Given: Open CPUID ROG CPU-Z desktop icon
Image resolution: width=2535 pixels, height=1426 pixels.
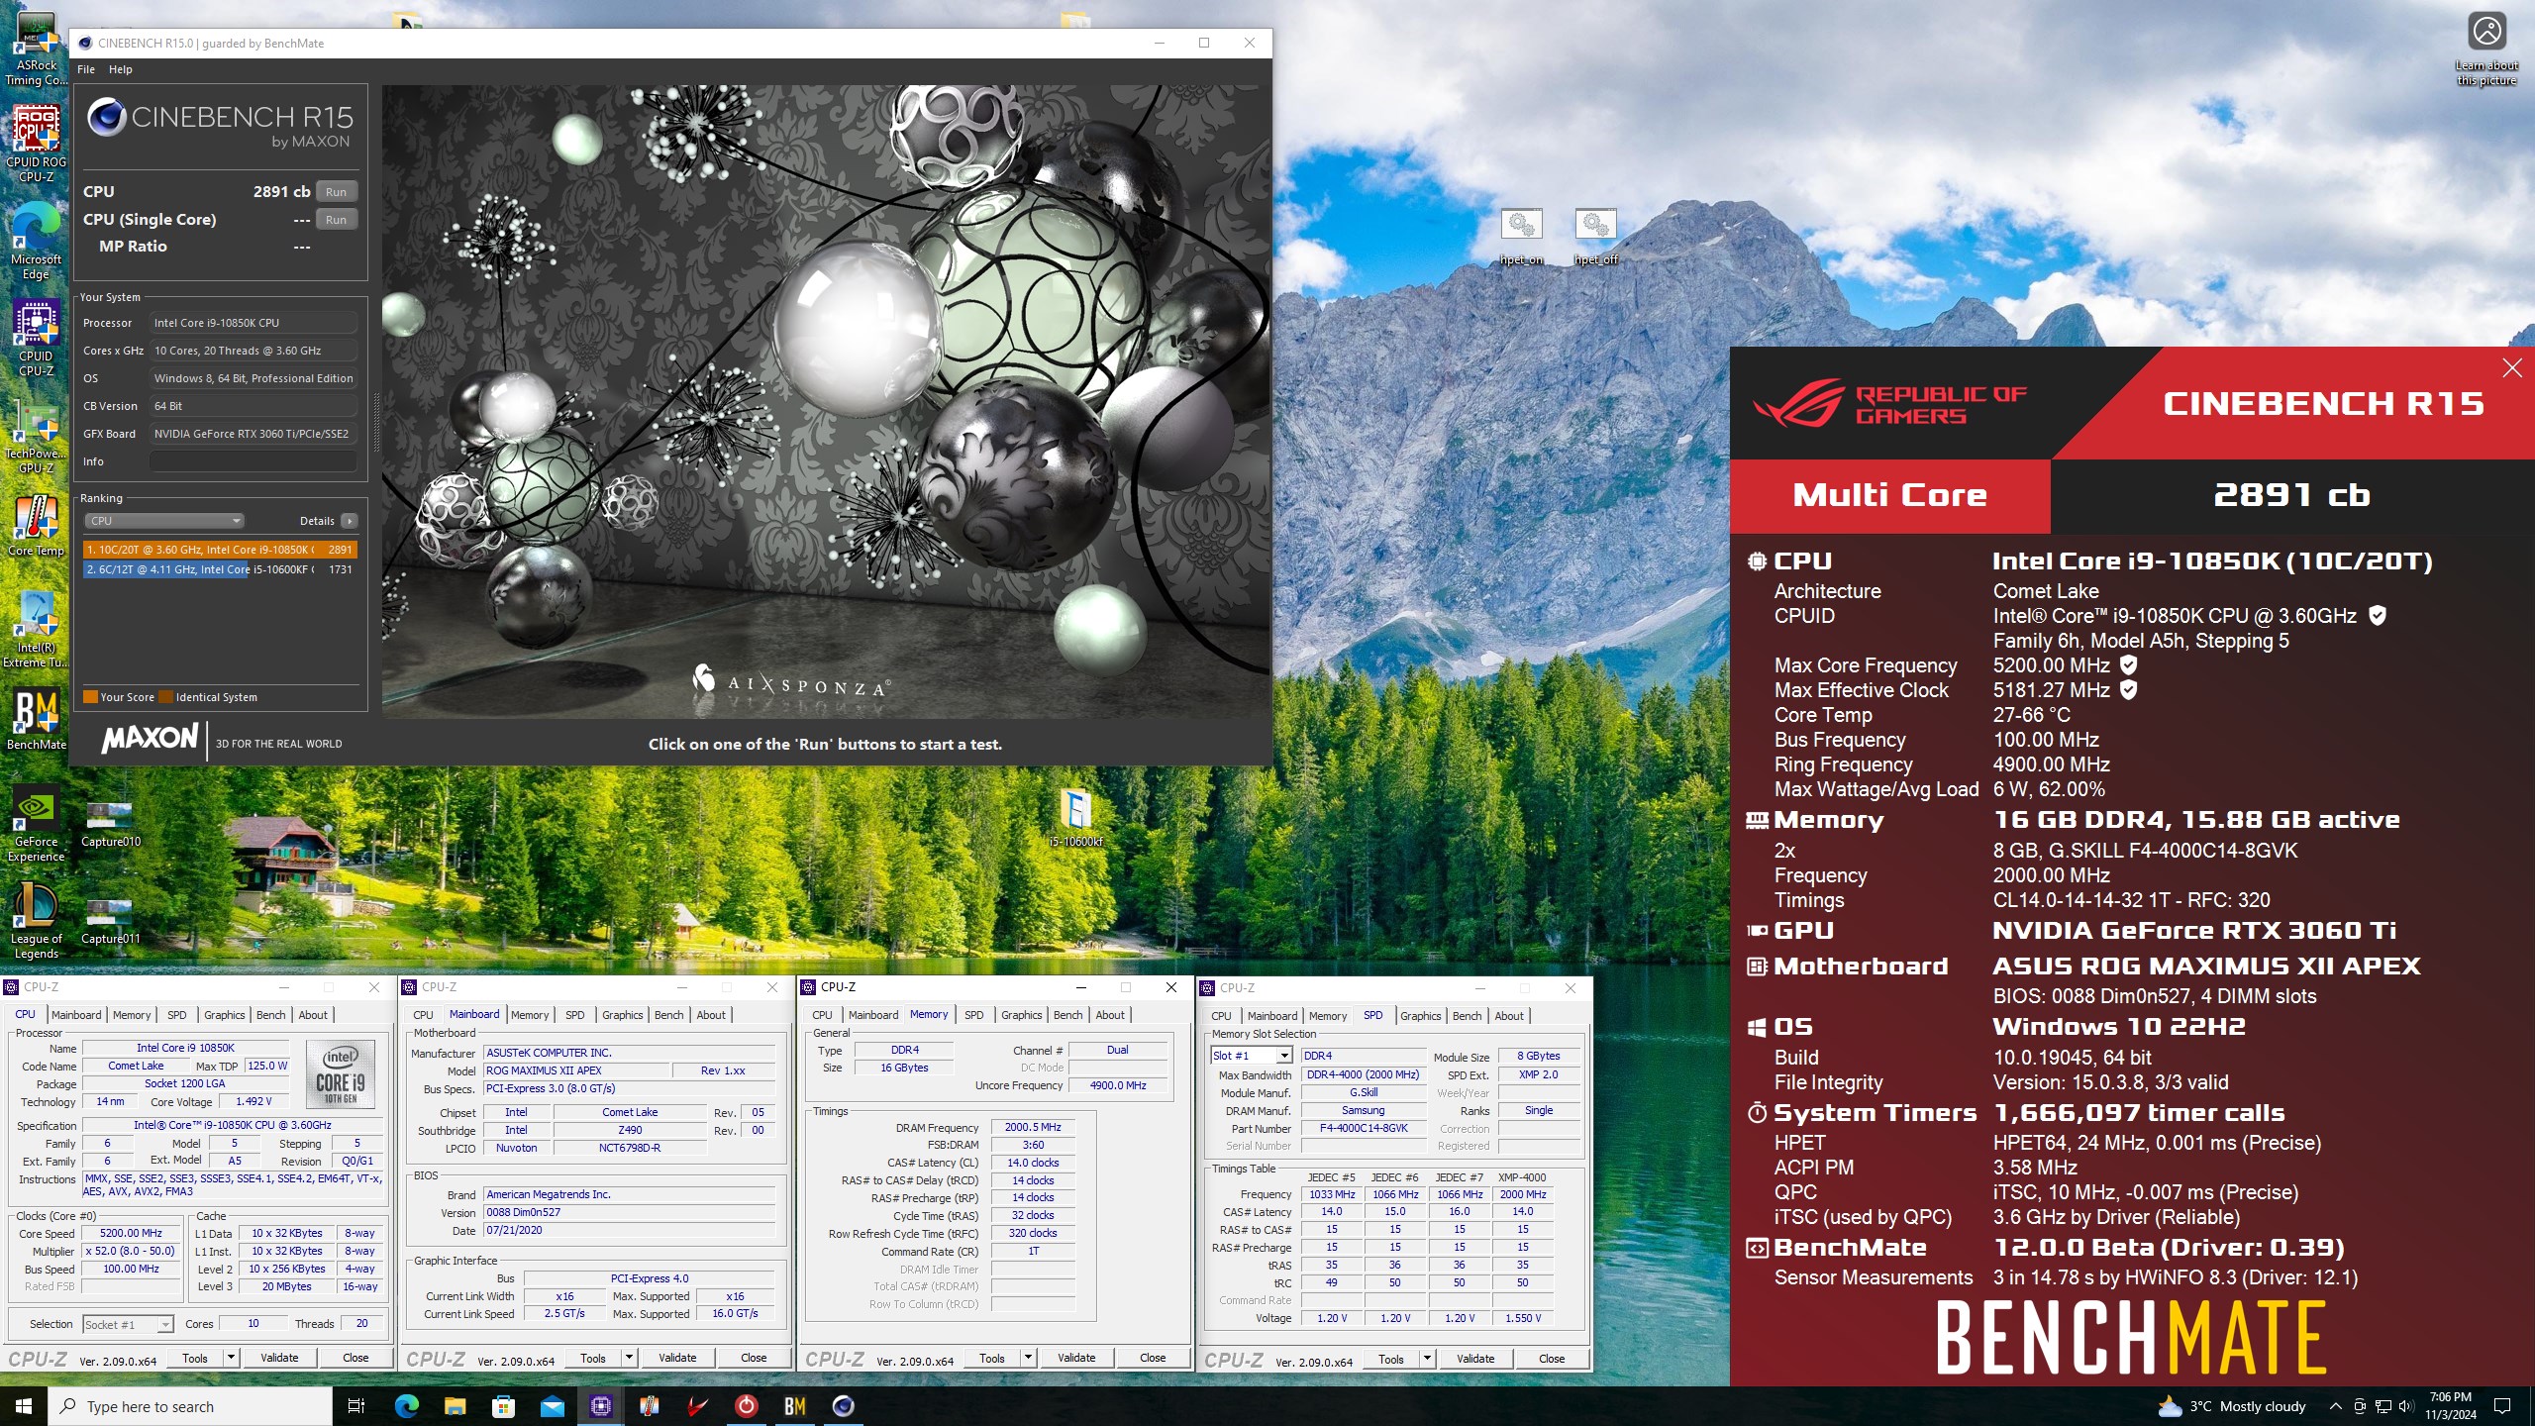Looking at the screenshot, I should [37, 144].
